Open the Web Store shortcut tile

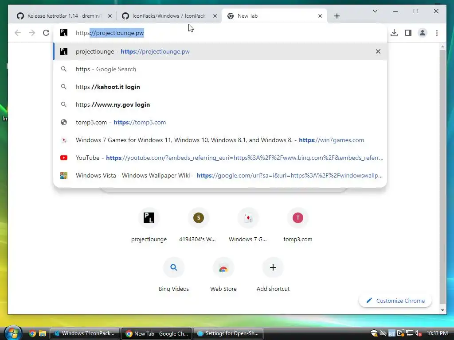pos(223,275)
